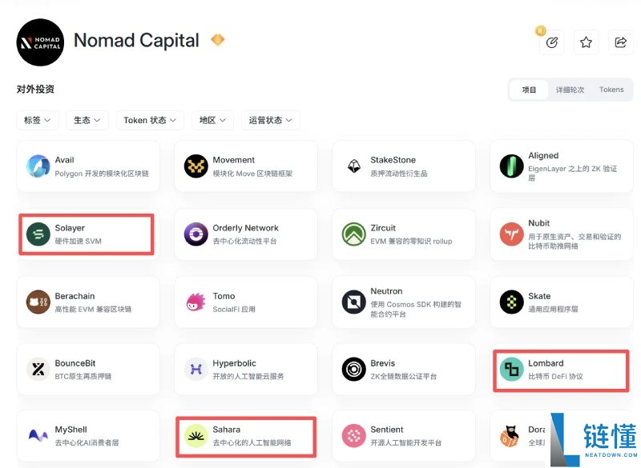
Task: Click 'EigenLayer 之上的 ZK 验证层' description
Action: coord(572,173)
